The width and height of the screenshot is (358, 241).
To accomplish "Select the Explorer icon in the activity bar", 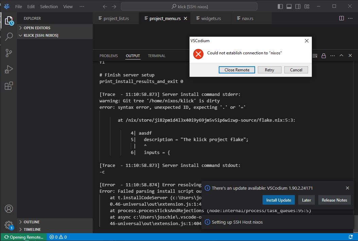I will 9,20.
